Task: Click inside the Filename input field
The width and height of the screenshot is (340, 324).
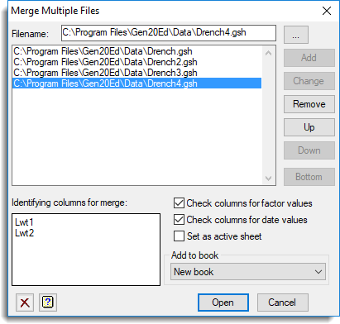Action: click(169, 33)
